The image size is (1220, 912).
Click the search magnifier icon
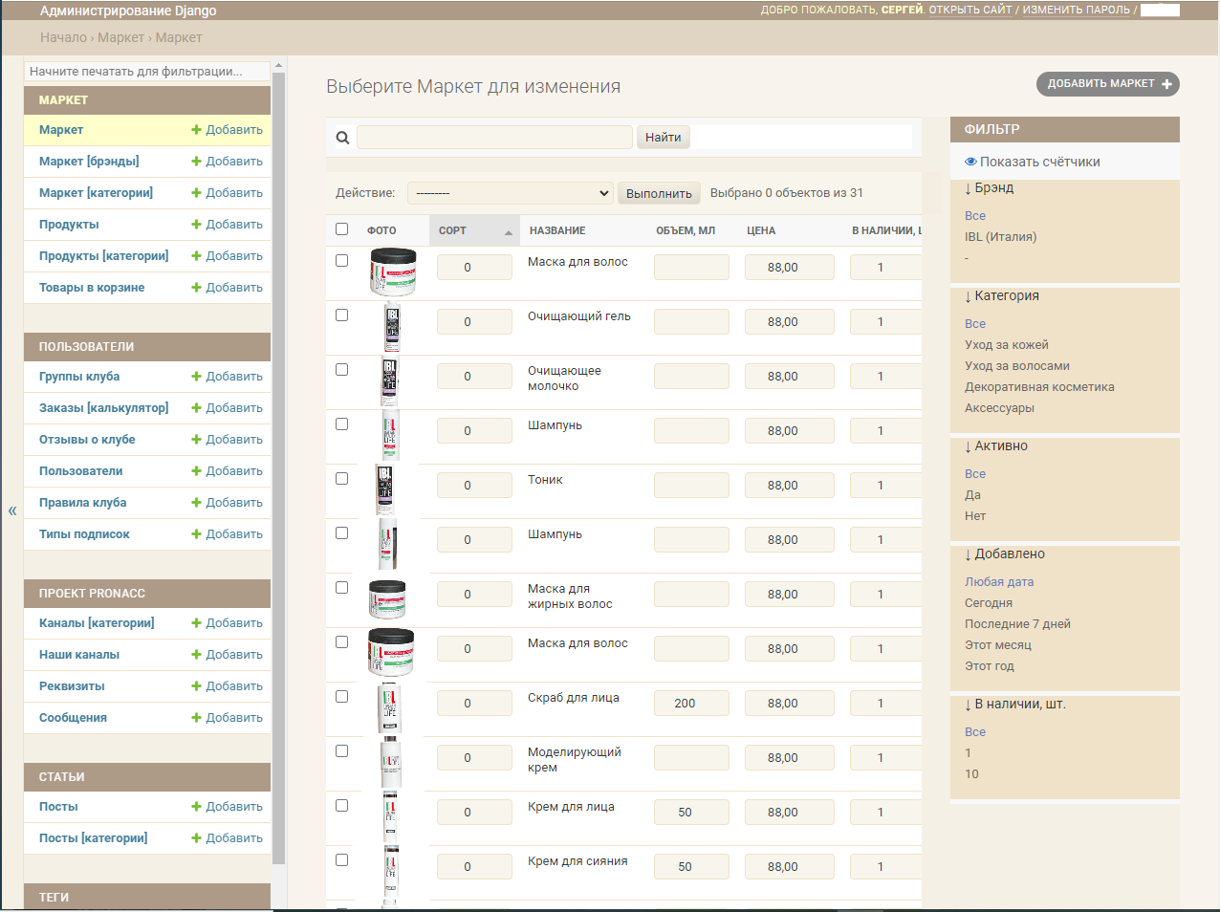[342, 138]
